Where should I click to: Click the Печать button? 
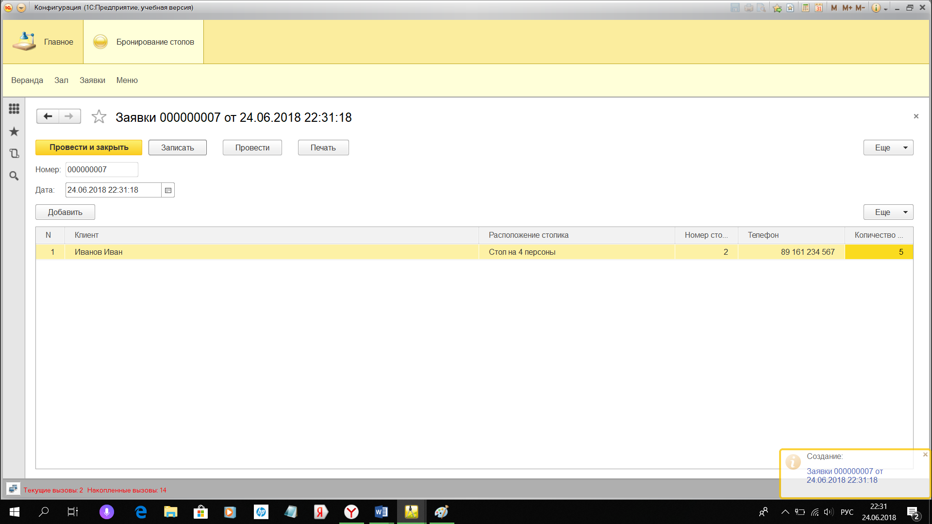tap(323, 147)
